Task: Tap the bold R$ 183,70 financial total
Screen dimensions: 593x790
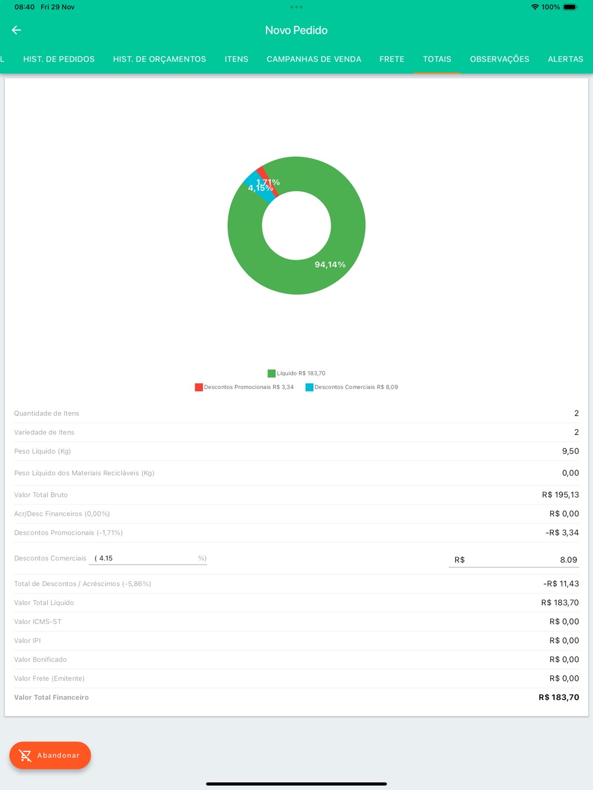Action: click(x=559, y=698)
